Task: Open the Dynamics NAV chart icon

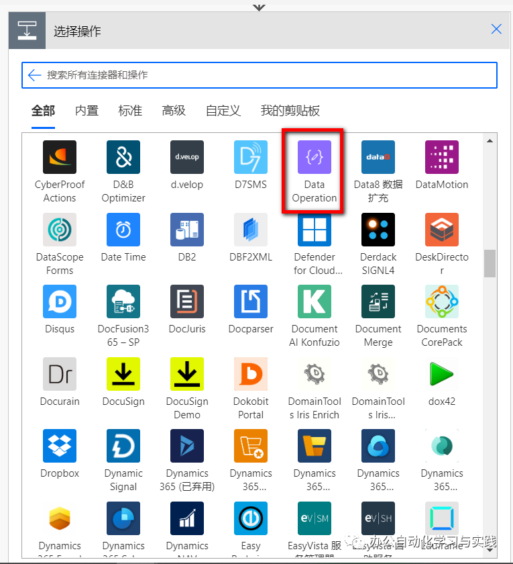Action: 187,518
